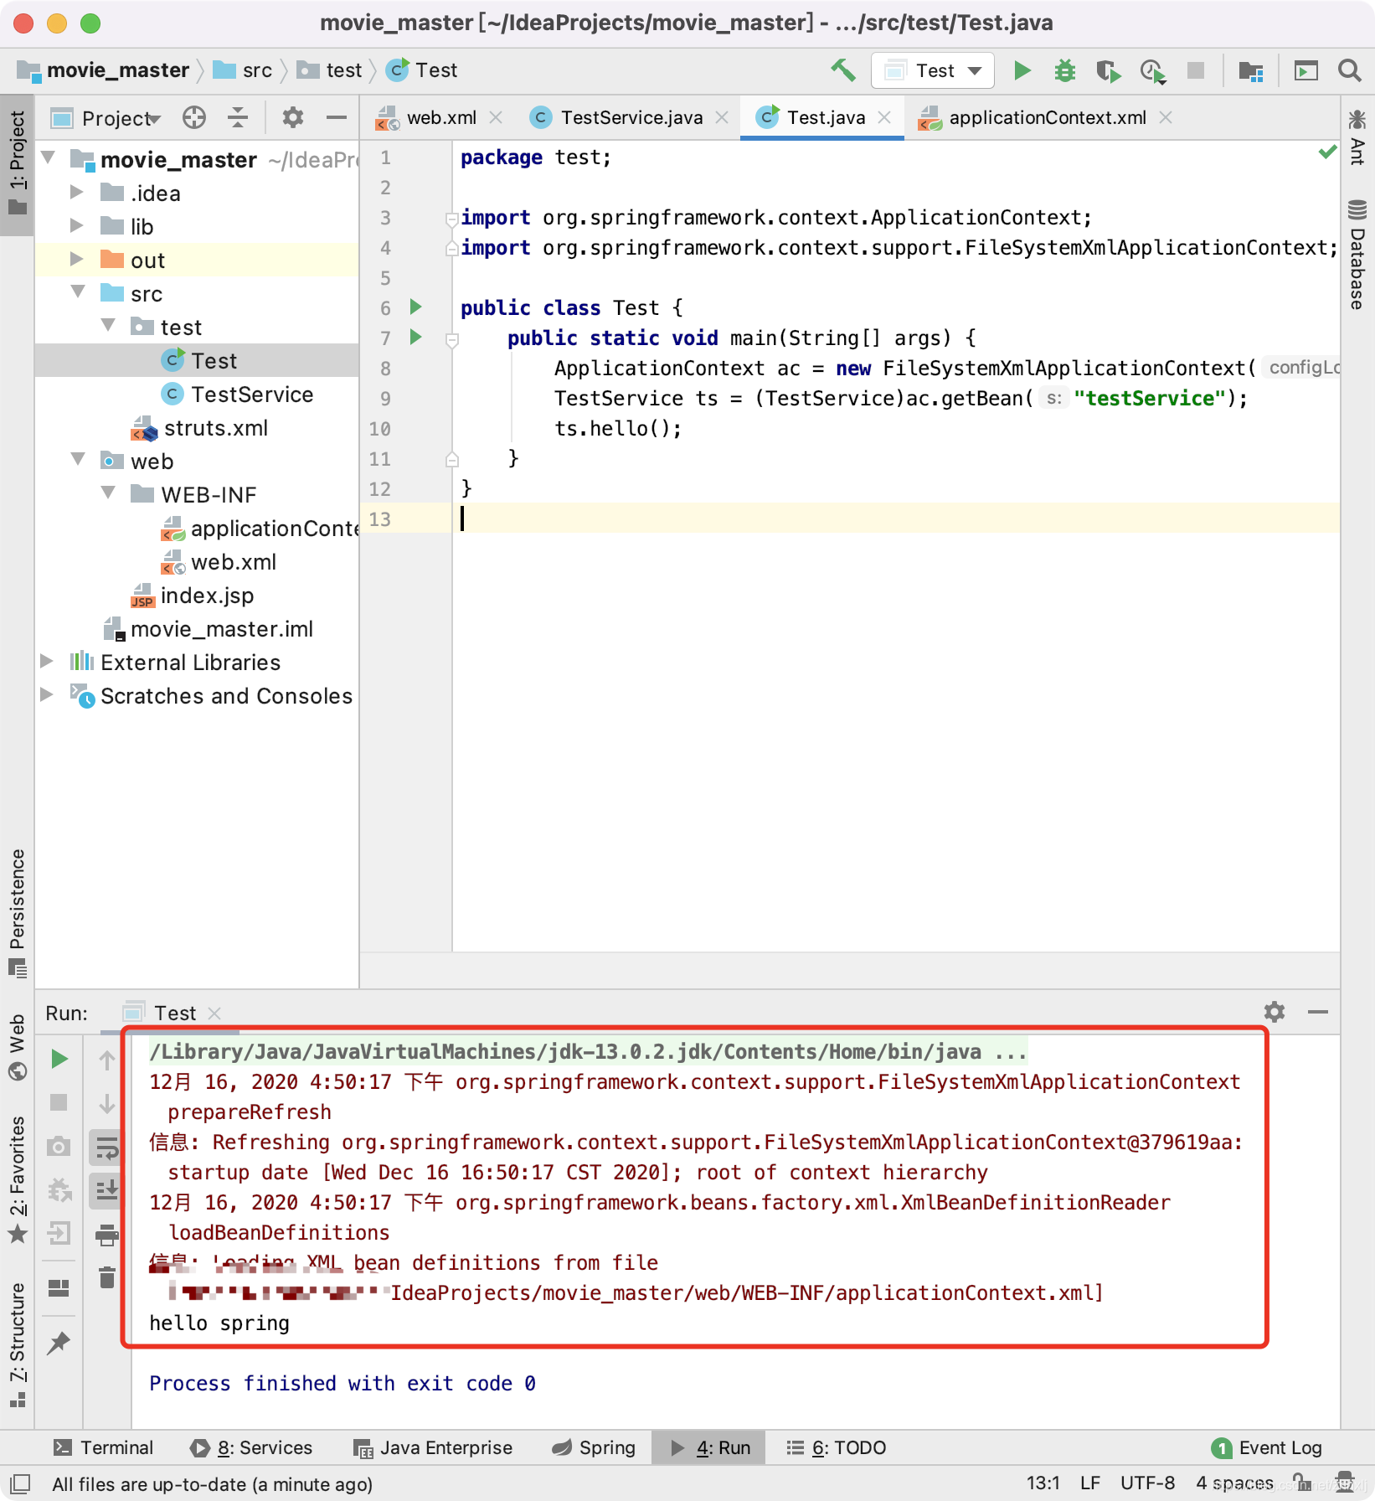Toggle scroll to end in Run console
Viewport: 1375px width, 1501px height.
[107, 1189]
